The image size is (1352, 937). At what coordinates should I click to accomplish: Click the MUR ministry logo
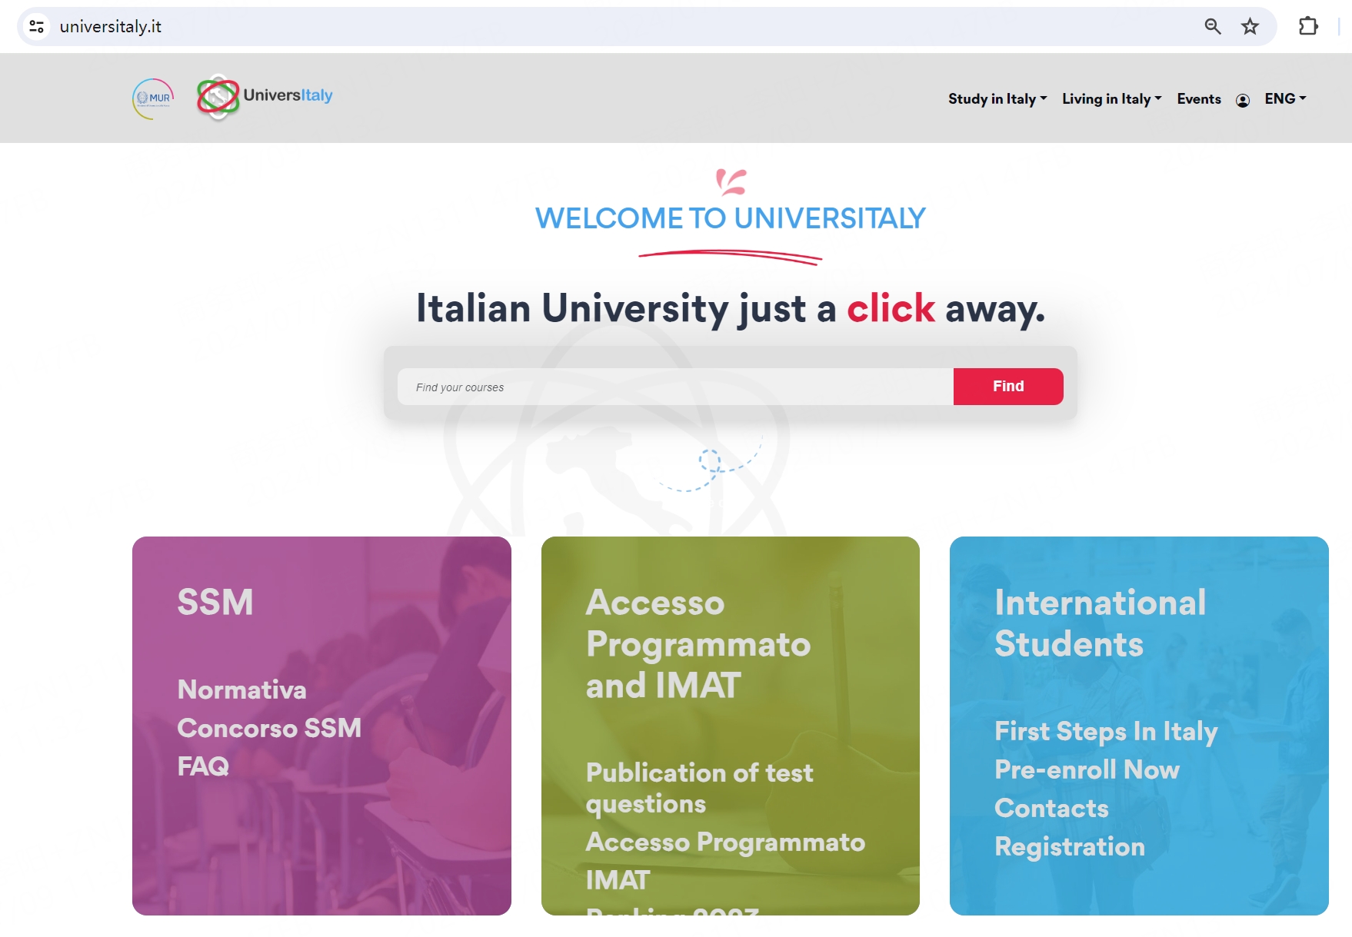tap(153, 98)
